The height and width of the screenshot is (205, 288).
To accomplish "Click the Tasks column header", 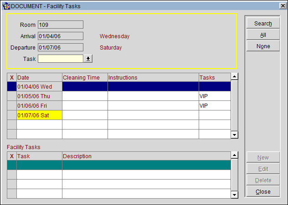I will coord(215,77).
